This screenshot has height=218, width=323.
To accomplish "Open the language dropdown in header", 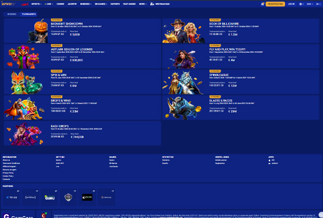I will (x=318, y=4).
